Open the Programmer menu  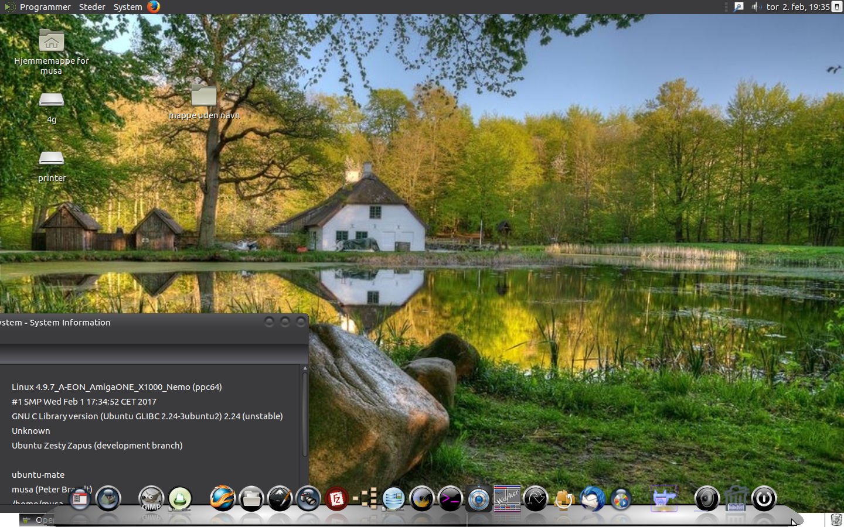(x=45, y=7)
